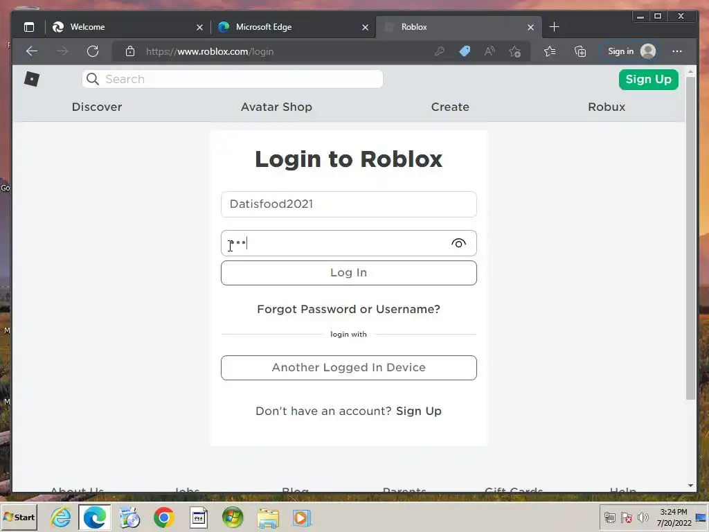The height and width of the screenshot is (532, 709).
Task: Open saved passwords key icon in address bar
Action: pos(440,51)
